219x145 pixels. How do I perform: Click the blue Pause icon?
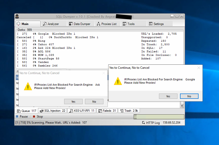17,117
